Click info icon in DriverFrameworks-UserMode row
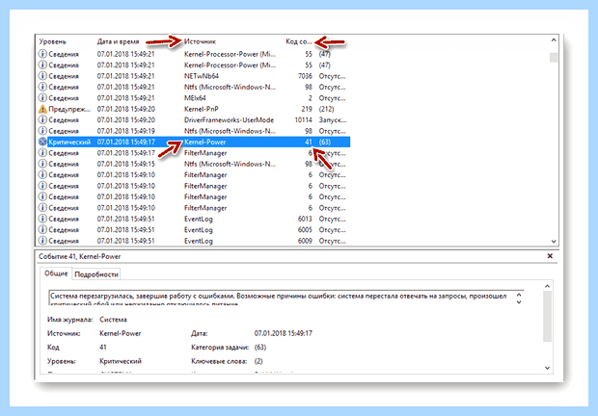The height and width of the screenshot is (416, 598). tap(42, 120)
